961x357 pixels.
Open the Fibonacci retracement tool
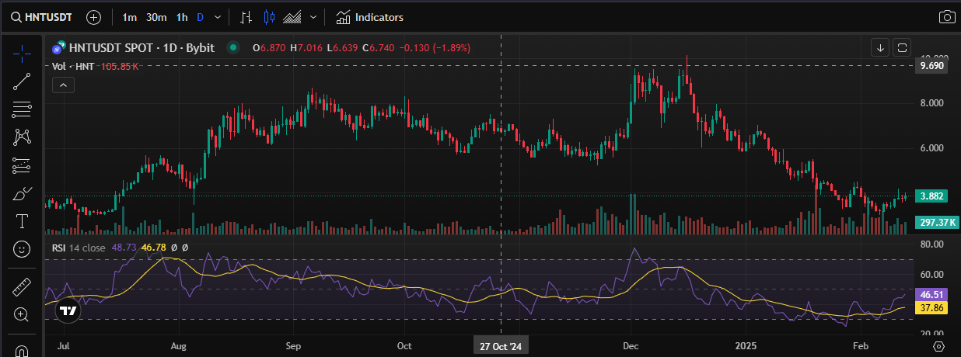pyautogui.click(x=22, y=109)
